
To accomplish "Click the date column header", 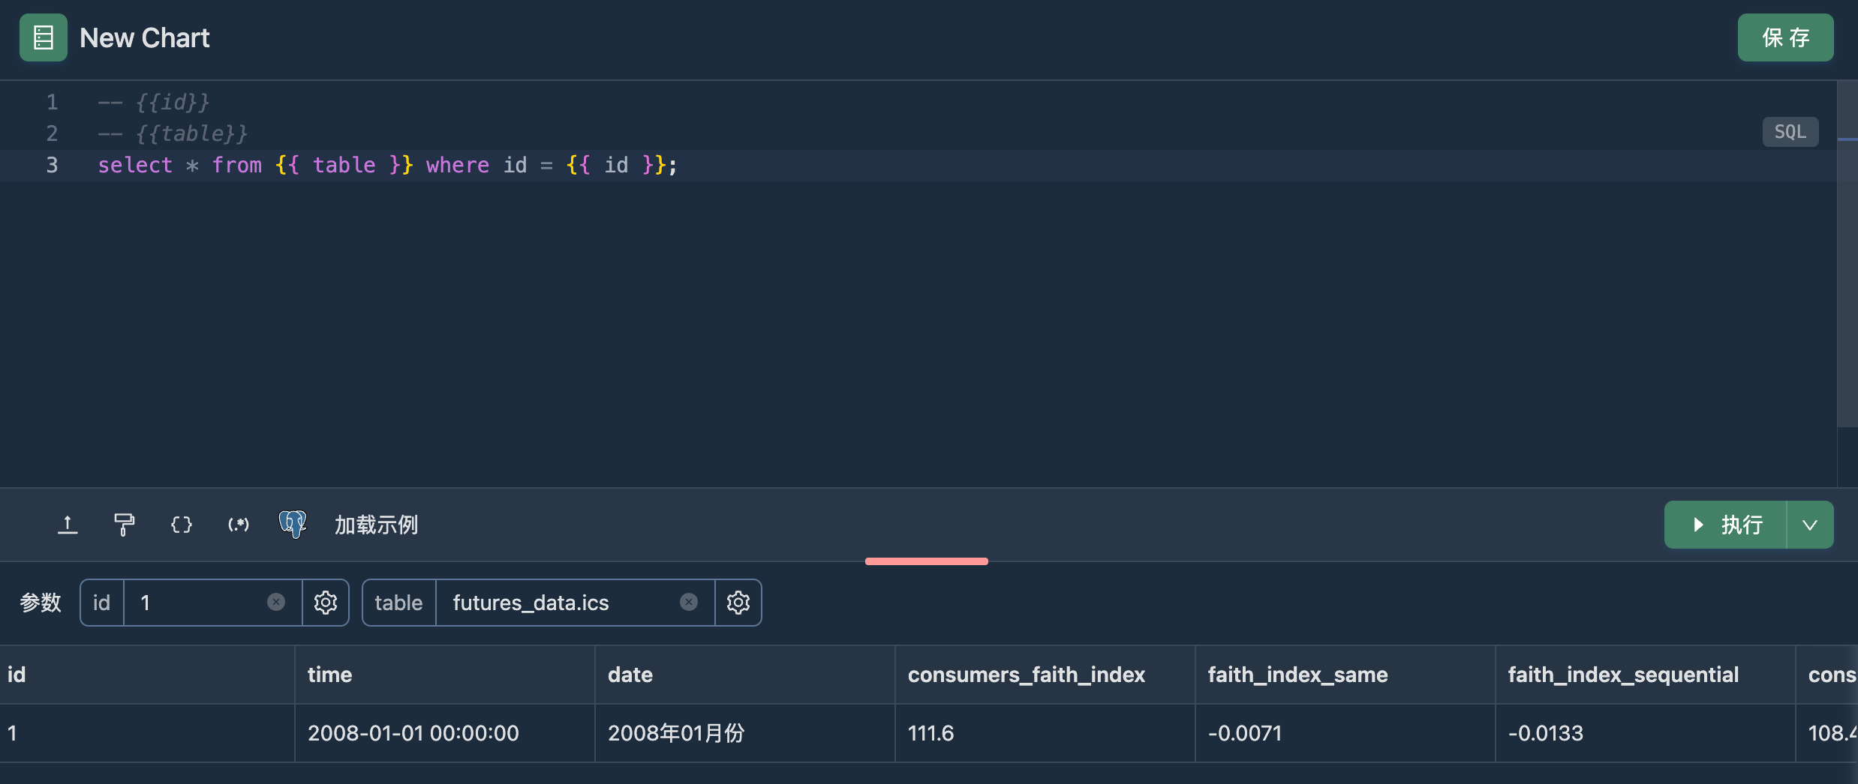I will click(x=745, y=675).
